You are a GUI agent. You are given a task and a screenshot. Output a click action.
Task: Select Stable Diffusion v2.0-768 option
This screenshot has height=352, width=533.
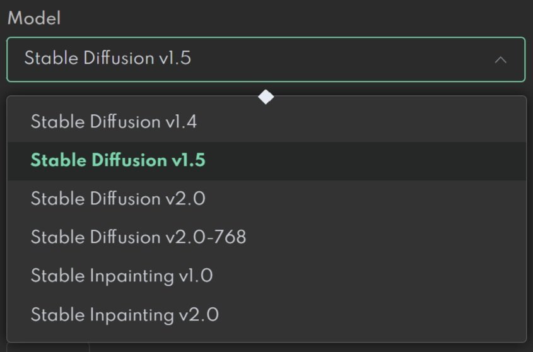tap(266, 237)
